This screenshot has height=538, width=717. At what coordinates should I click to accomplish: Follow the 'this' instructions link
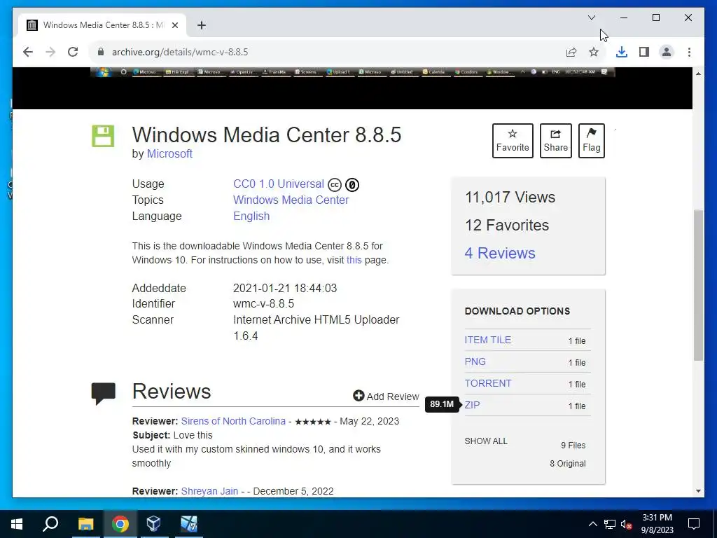coord(354,260)
